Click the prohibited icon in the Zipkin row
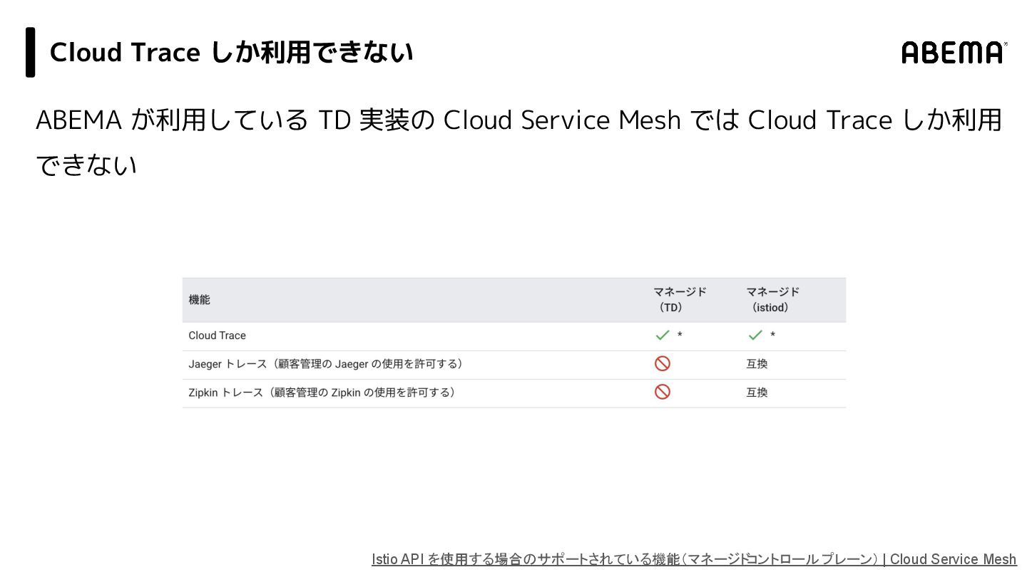 tap(663, 392)
